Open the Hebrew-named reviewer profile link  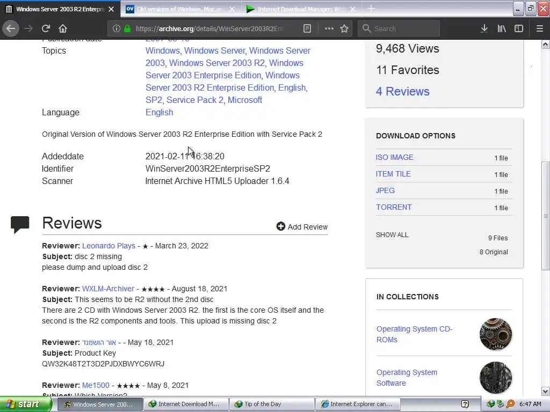pyautogui.click(x=99, y=342)
